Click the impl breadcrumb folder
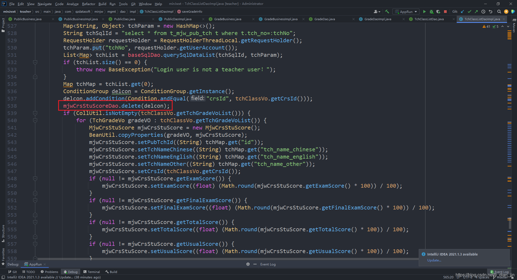The image size is (517, 280). 133,12
